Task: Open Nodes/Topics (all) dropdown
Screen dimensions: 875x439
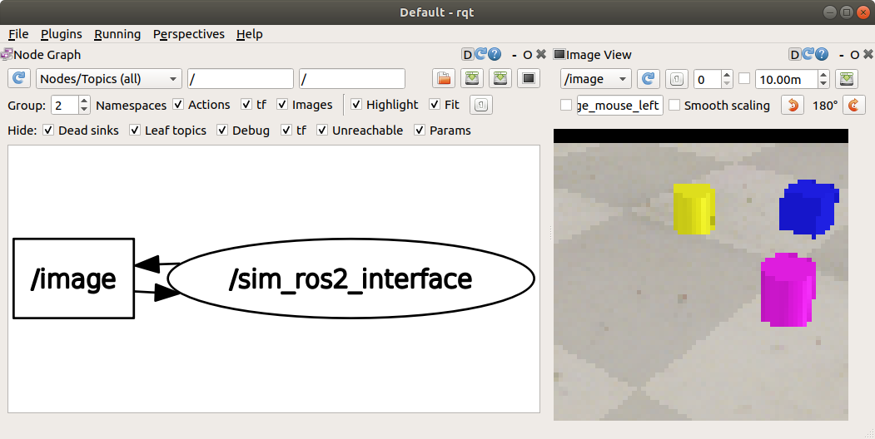Action: coord(109,78)
